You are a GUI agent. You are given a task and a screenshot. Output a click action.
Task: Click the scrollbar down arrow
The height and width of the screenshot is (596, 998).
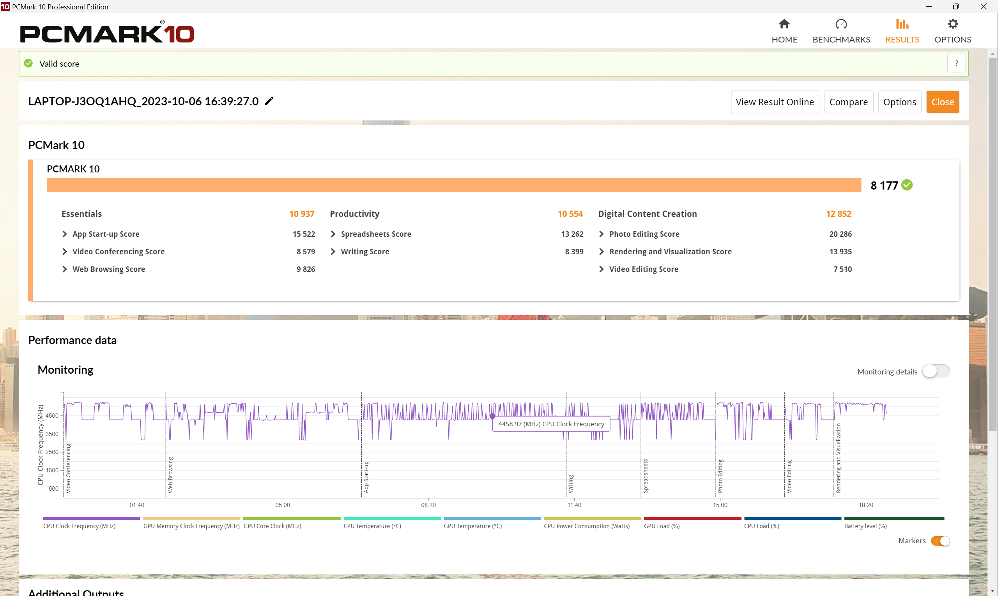click(x=993, y=591)
